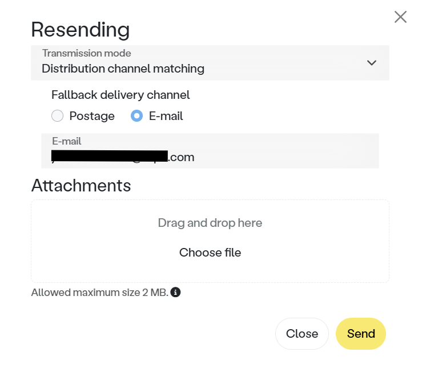The image size is (422, 380).
Task: Focus the E-mail address input field
Action: coord(210,151)
